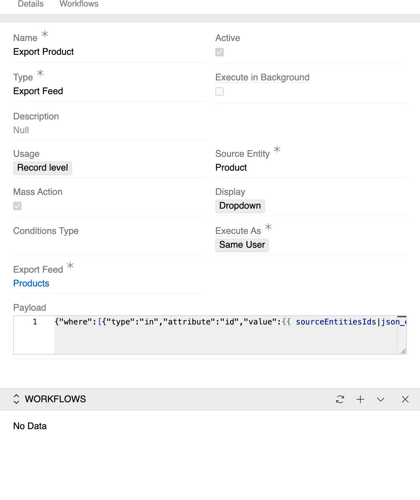Close the Workflows panel

(x=405, y=399)
